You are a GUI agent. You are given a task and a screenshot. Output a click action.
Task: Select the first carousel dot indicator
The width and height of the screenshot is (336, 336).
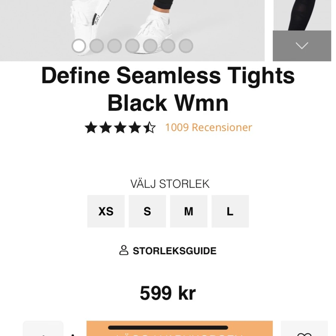click(79, 46)
